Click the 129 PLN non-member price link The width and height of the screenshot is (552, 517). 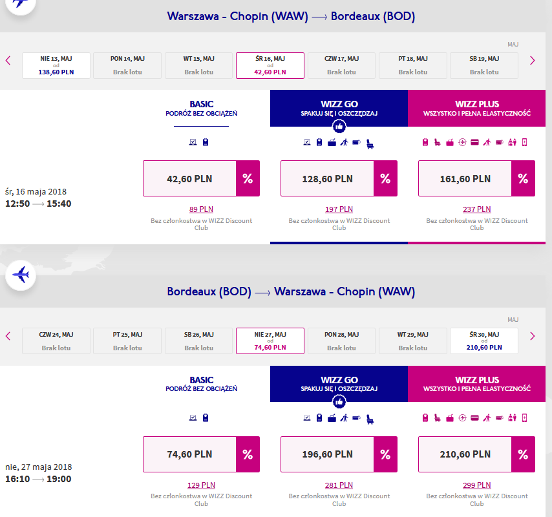pyautogui.click(x=201, y=485)
